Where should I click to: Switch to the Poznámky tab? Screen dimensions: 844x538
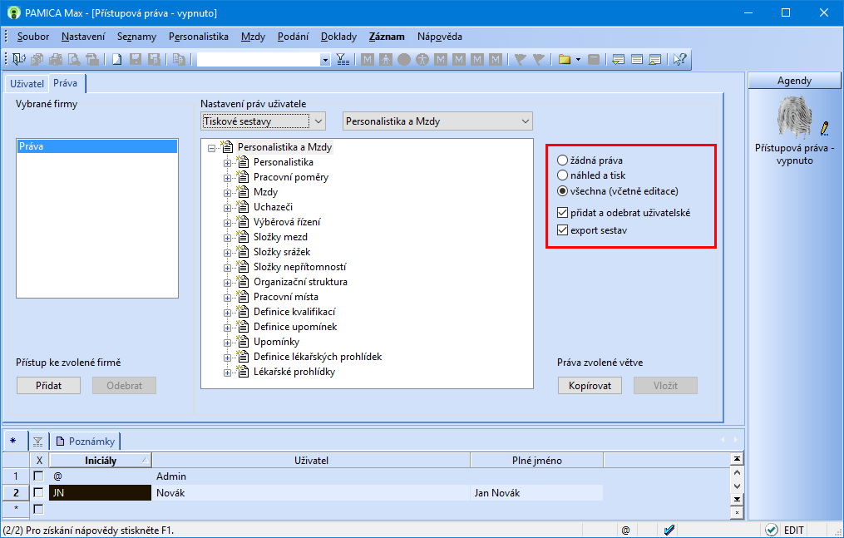point(86,442)
